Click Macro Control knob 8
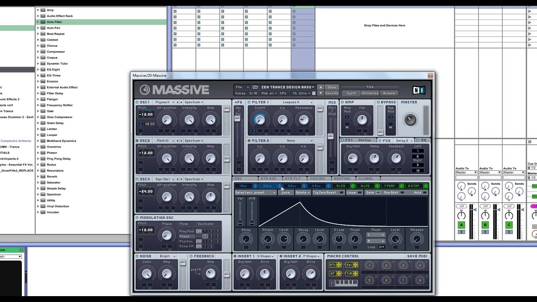The image size is (537, 302). (420, 280)
